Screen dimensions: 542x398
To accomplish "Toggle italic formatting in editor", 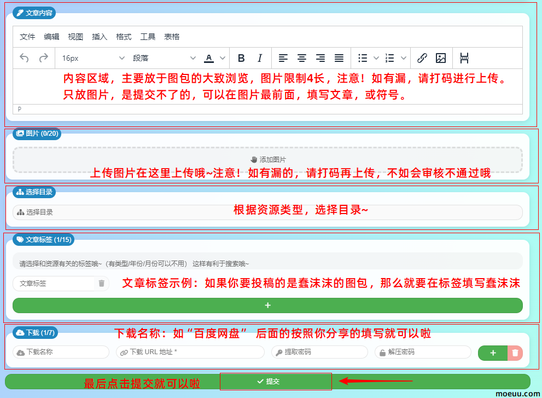I will click(260, 58).
